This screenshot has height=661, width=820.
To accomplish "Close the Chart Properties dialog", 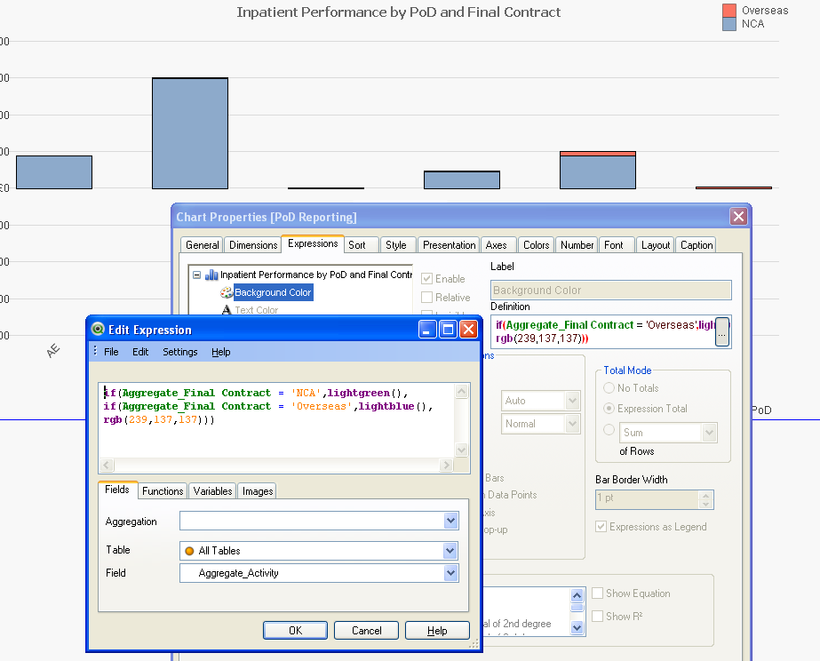I will (x=738, y=217).
